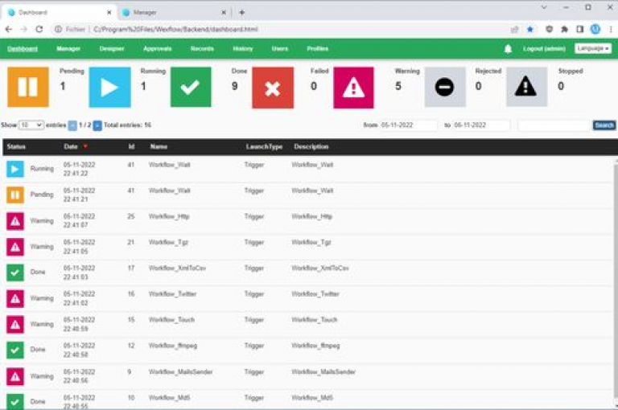Select Workflow_Touch description cell
The width and height of the screenshot is (618, 410).
tap(314, 320)
